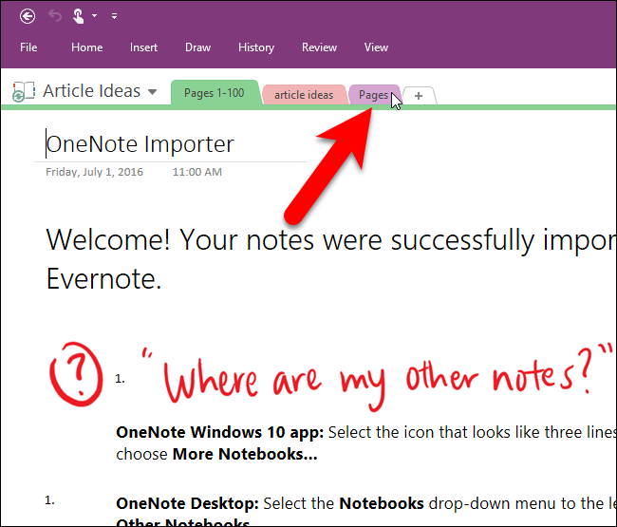
Task: Go to the History ribbon tab
Action: pyautogui.click(x=256, y=47)
